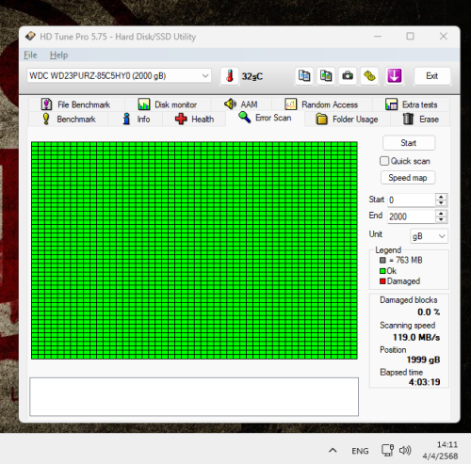The image size is (471, 464).
Task: Increase the Start value with up arrow
Action: coord(441,197)
